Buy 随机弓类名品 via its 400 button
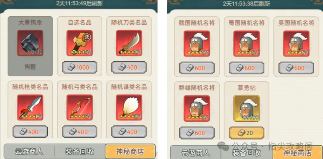 (80, 132)
